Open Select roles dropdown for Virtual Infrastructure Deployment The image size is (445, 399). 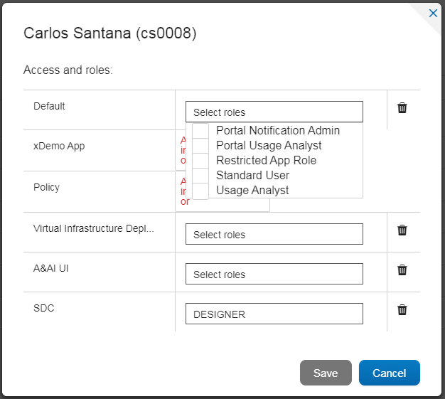(274, 234)
